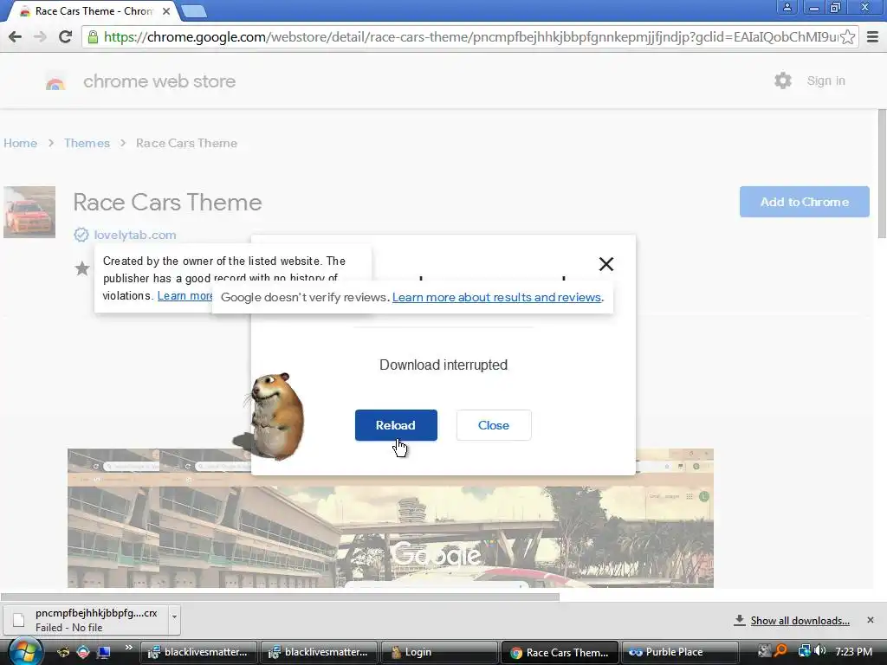Close the downloads bar
The width and height of the screenshot is (887, 665).
871,620
